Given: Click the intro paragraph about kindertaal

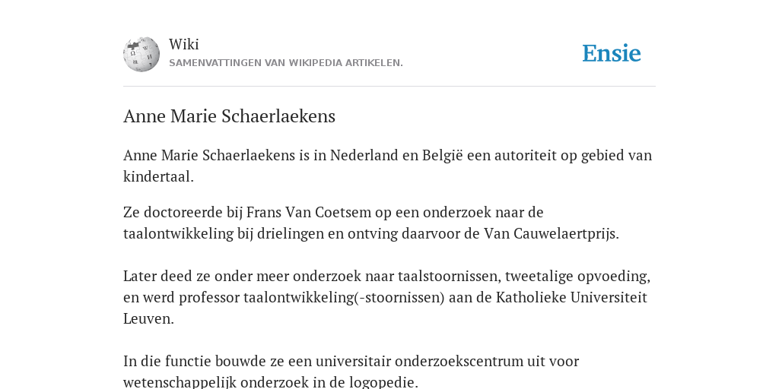Looking at the screenshot, I should pos(387,166).
